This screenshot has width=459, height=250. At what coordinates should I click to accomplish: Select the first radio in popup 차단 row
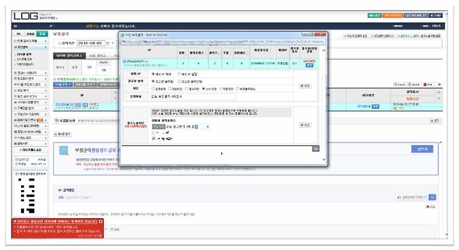pos(153,89)
